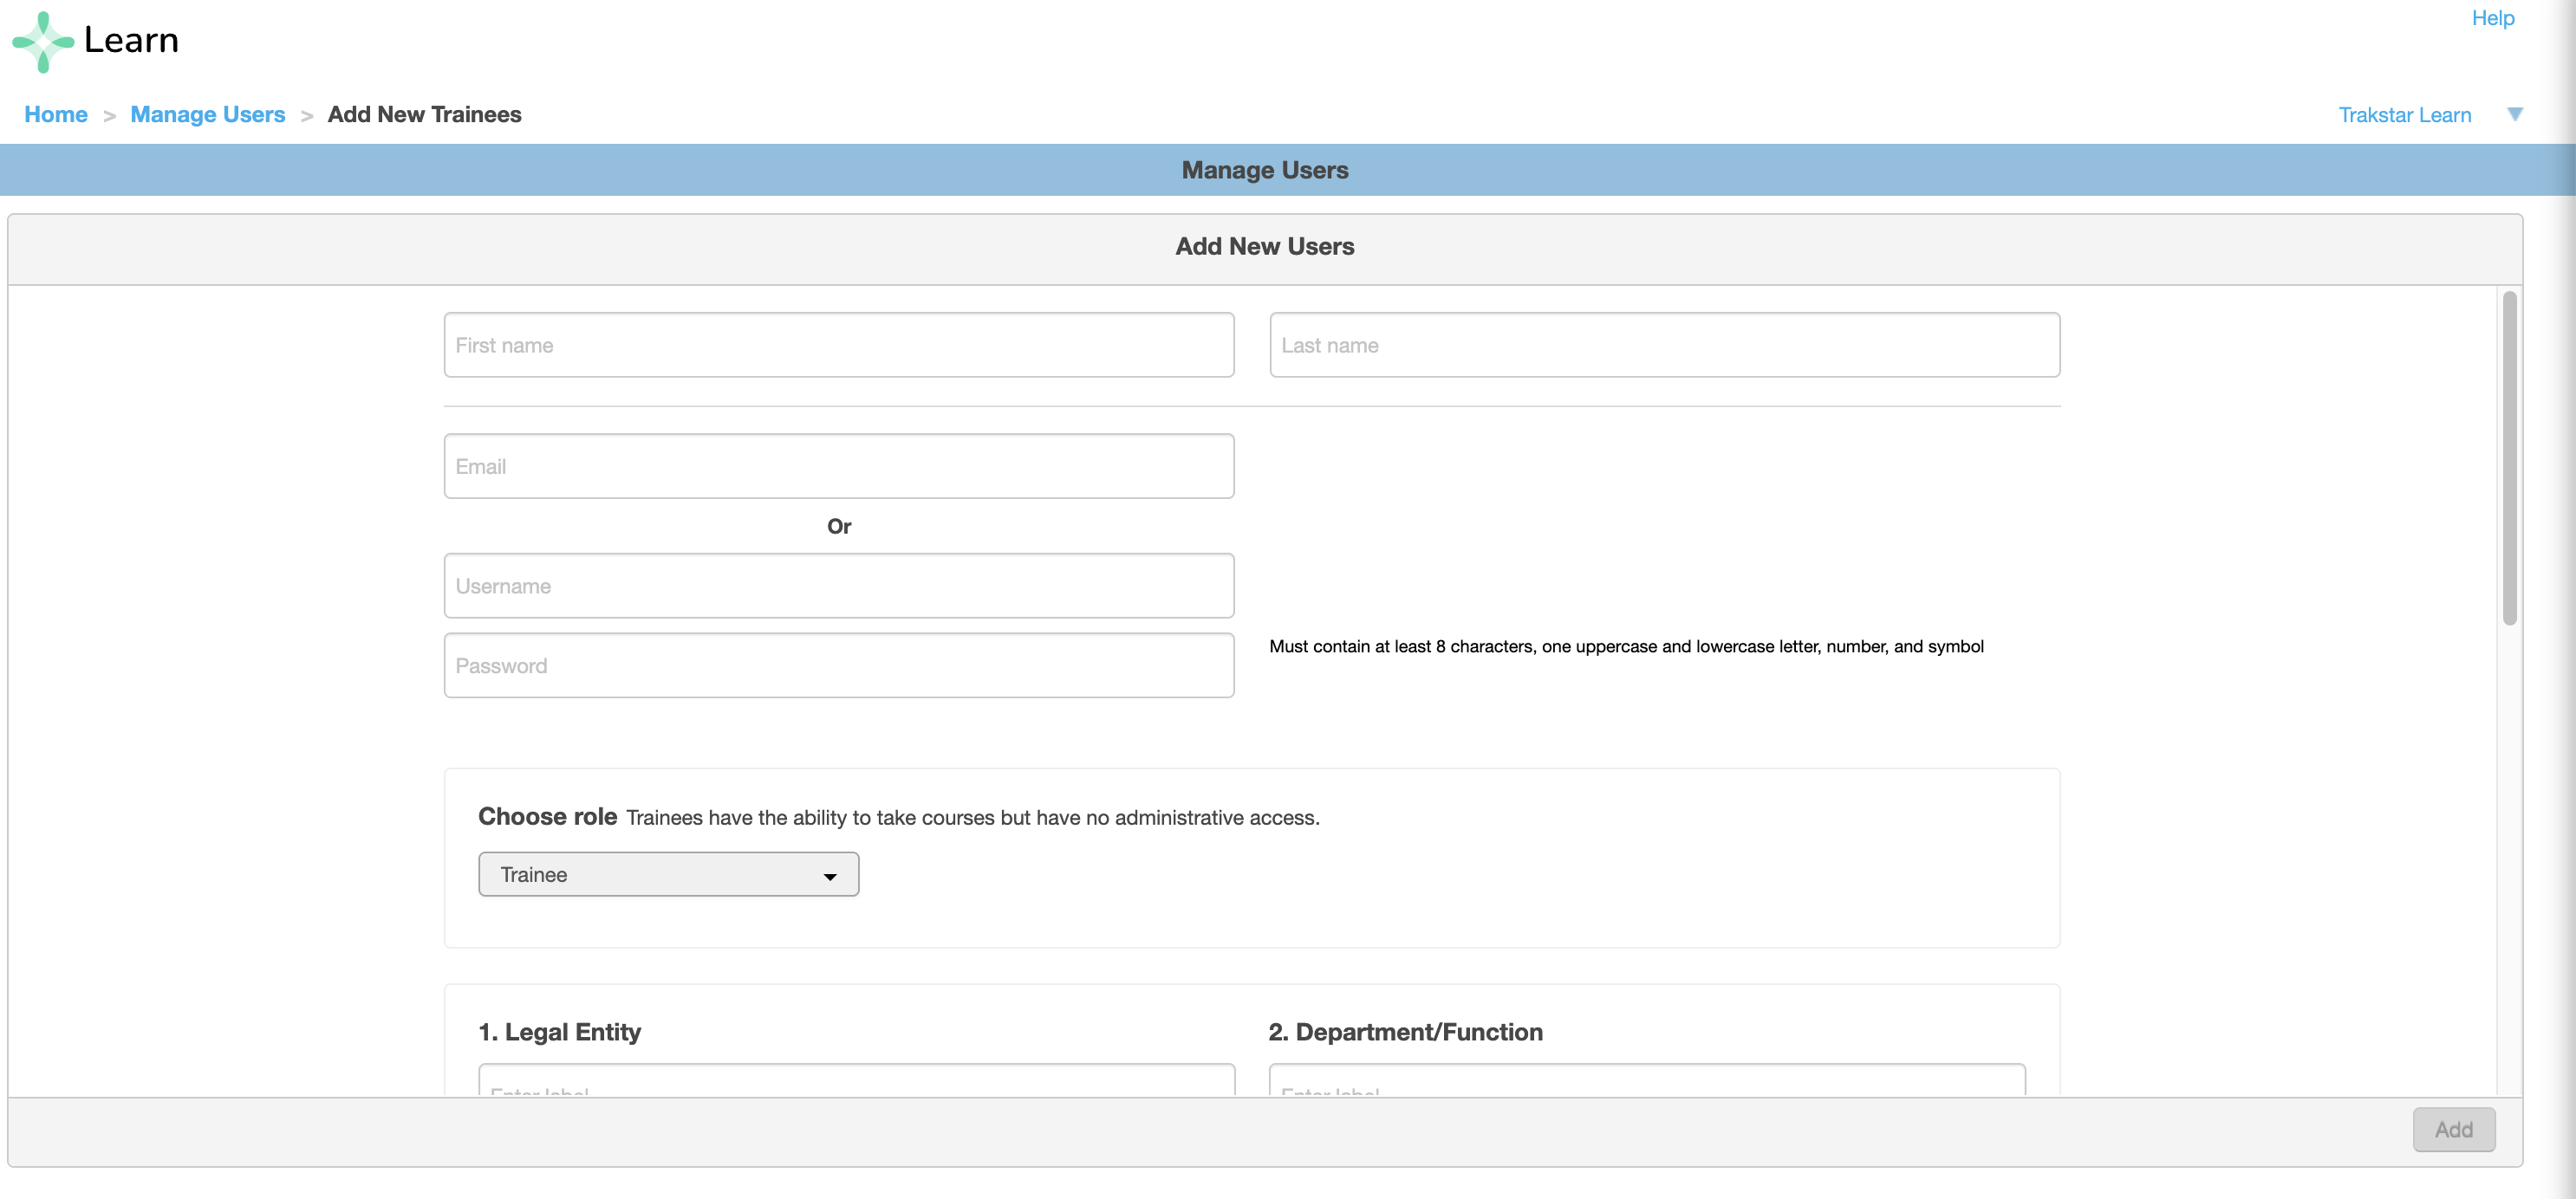Viewport: 2576px width, 1199px height.
Task: Click the '2. Department/Function' heading
Action: (1405, 1032)
